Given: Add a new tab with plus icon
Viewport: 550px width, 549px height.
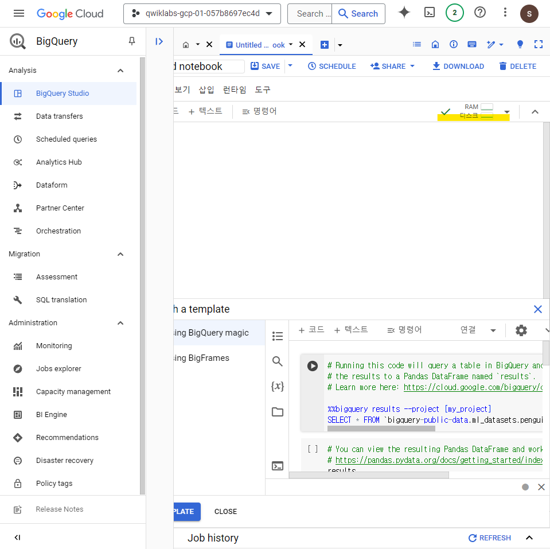Looking at the screenshot, I should (x=325, y=45).
